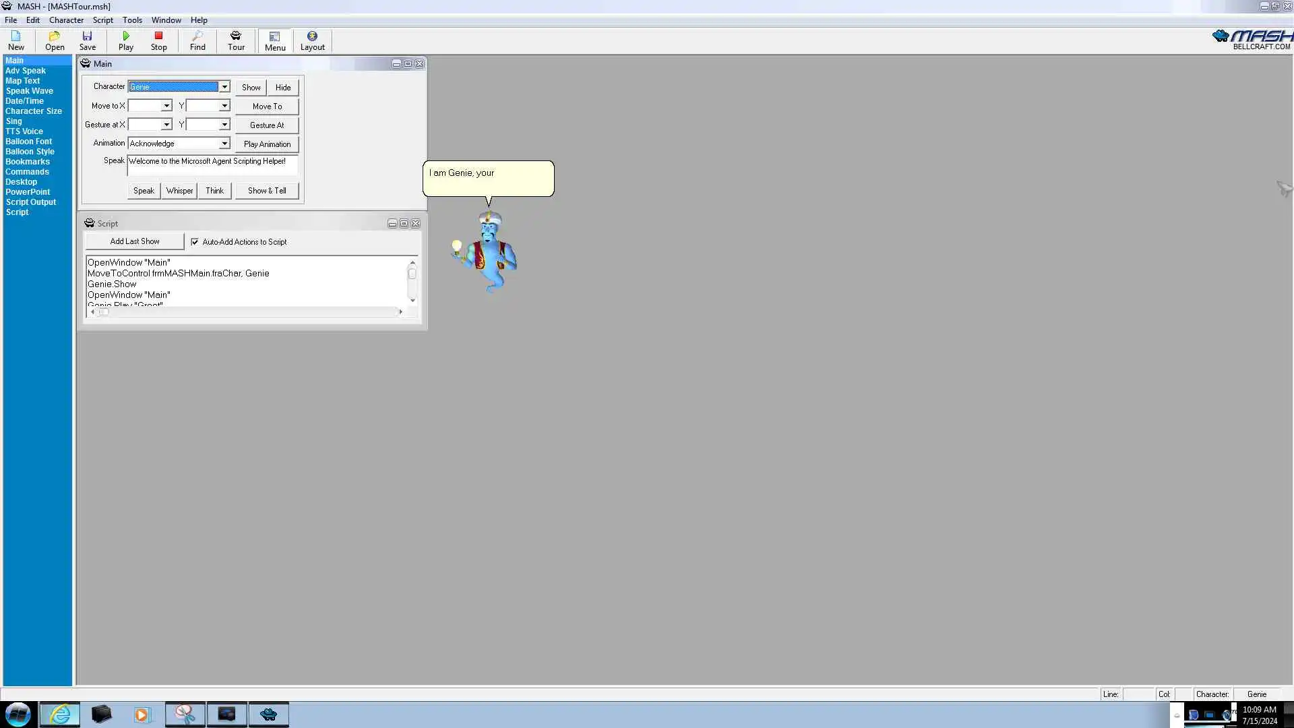
Task: Open the Script menu
Action: [102, 20]
